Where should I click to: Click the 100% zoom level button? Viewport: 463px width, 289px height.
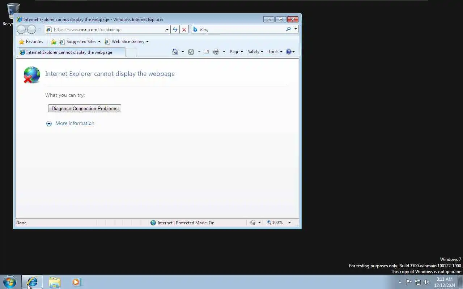(275, 223)
